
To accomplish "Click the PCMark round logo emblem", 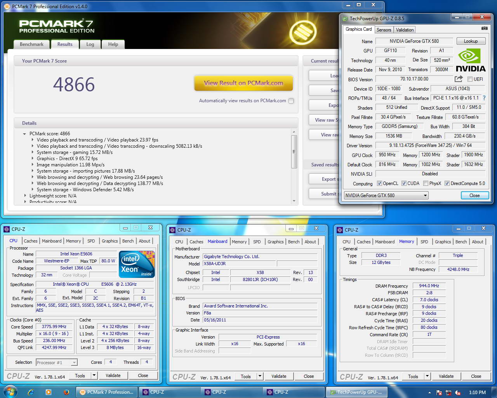I will pyautogui.click(x=303, y=32).
